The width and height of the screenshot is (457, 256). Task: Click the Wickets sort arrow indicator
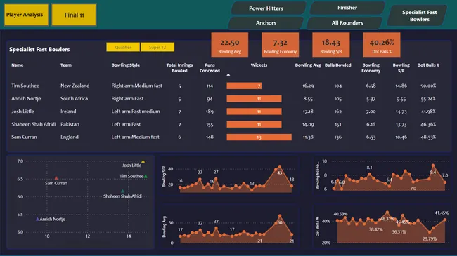point(228,75)
